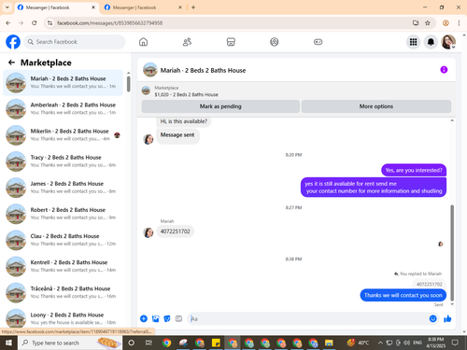Open the Amberleah conversation in list

pos(63,109)
